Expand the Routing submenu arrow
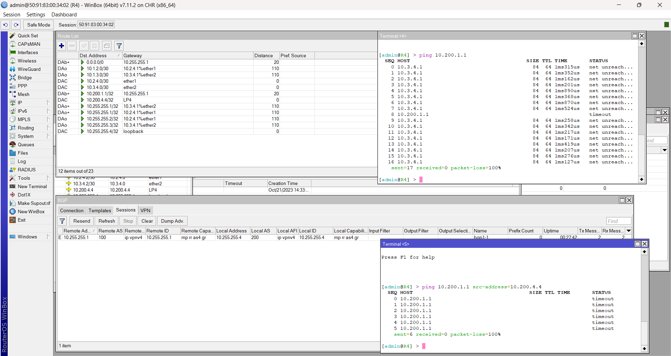This screenshot has width=671, height=356. (x=48, y=128)
